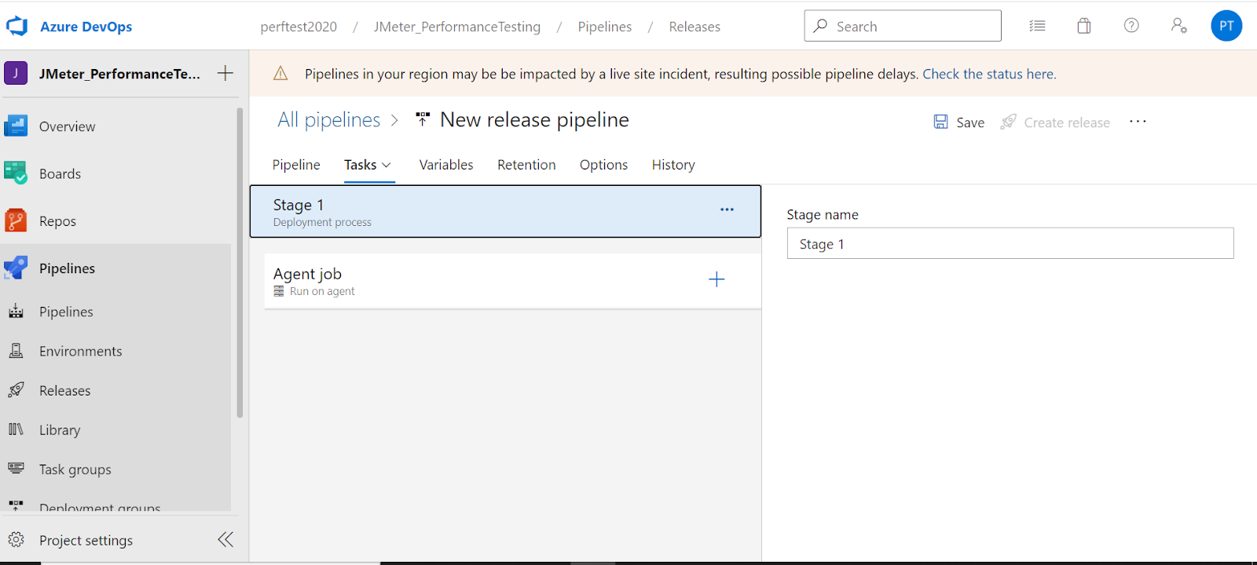Viewport: 1257px width, 565px height.
Task: Switch to the Pipeline tab
Action: point(296,165)
